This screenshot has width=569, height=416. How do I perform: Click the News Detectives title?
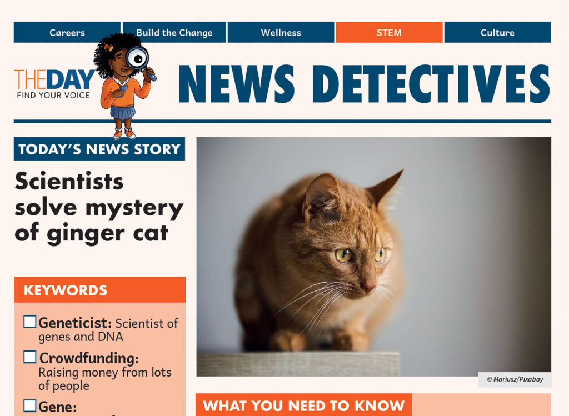(x=364, y=84)
